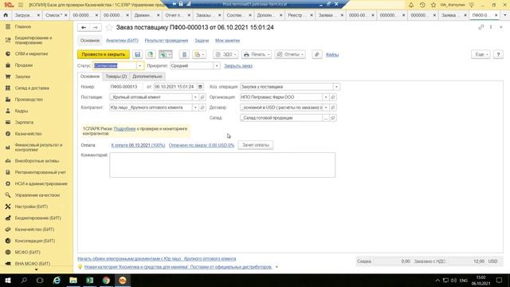
Task: Open the Склад record with its open icon
Action: 333,118
